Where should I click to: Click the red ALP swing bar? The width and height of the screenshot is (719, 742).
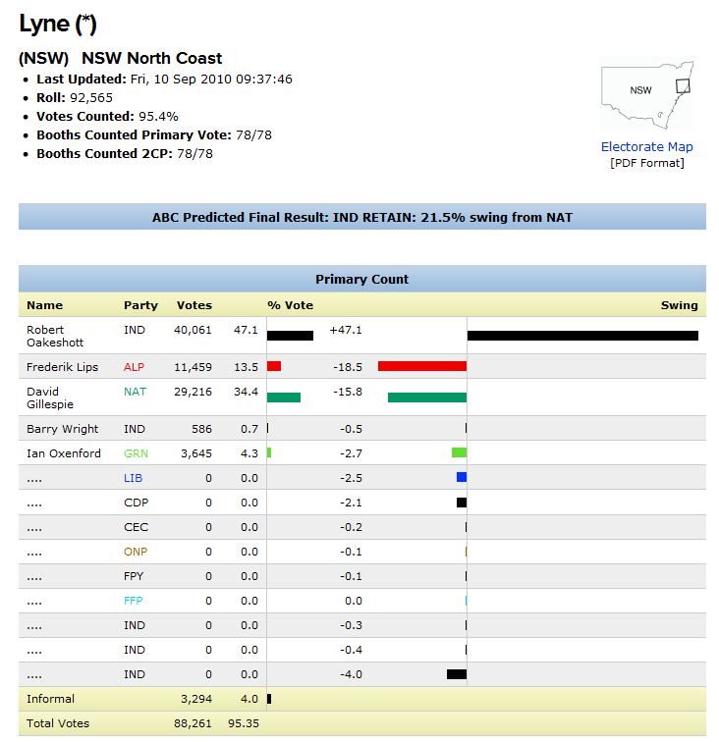pyautogui.click(x=421, y=366)
